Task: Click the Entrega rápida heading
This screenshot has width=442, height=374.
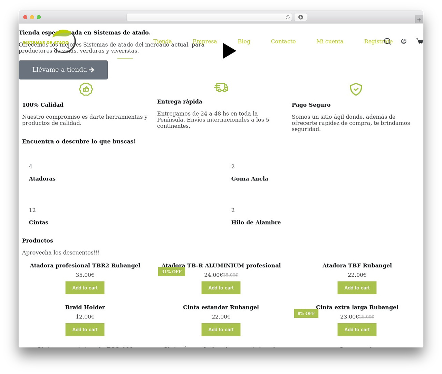Action: coord(180,102)
